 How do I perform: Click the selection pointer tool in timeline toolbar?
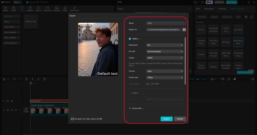[x=4, y=79]
